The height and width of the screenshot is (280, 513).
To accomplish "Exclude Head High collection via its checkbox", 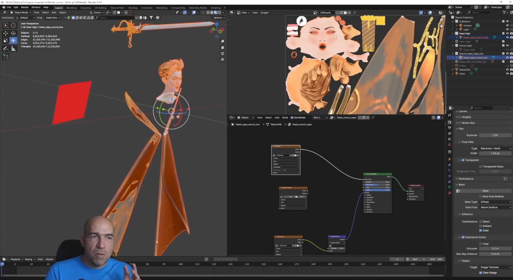I will [503, 34].
